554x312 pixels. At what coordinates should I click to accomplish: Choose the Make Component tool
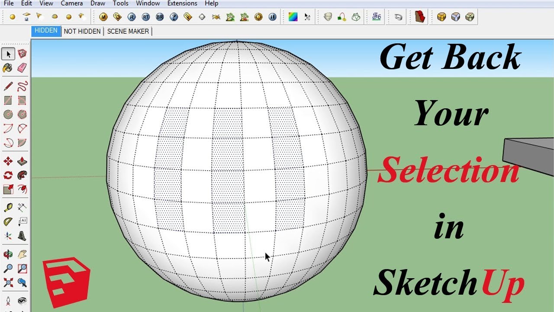22,54
